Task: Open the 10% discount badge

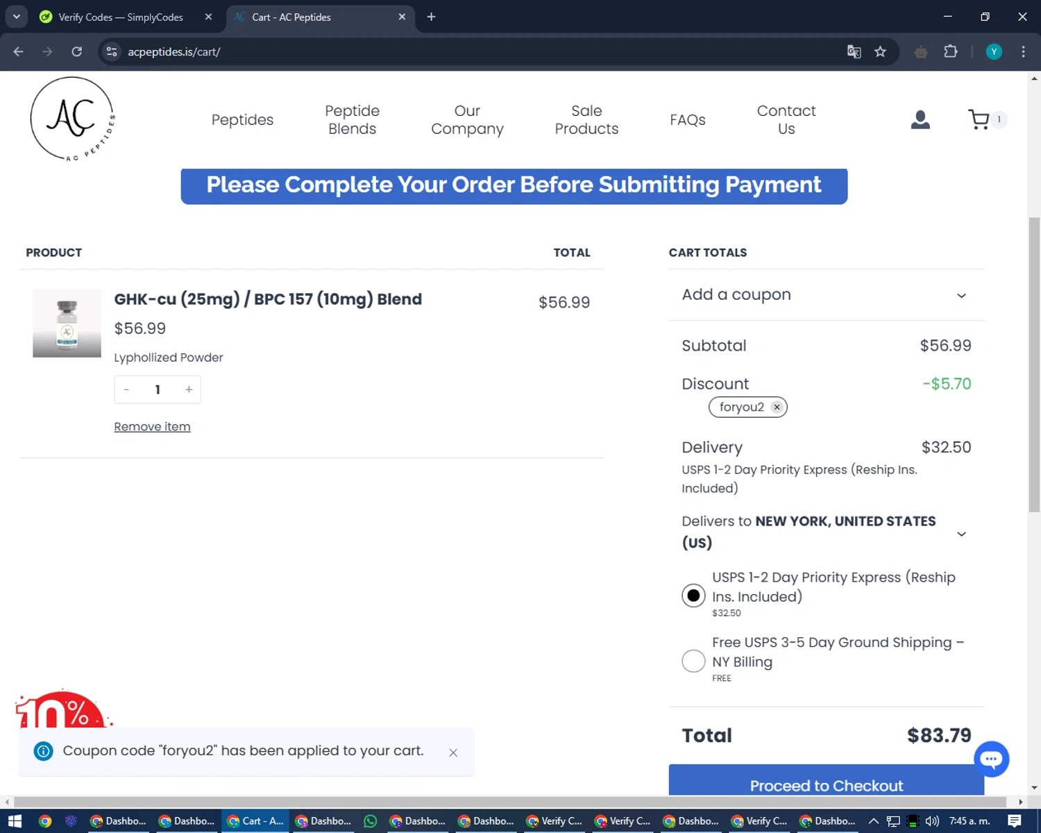Action: tap(63, 709)
